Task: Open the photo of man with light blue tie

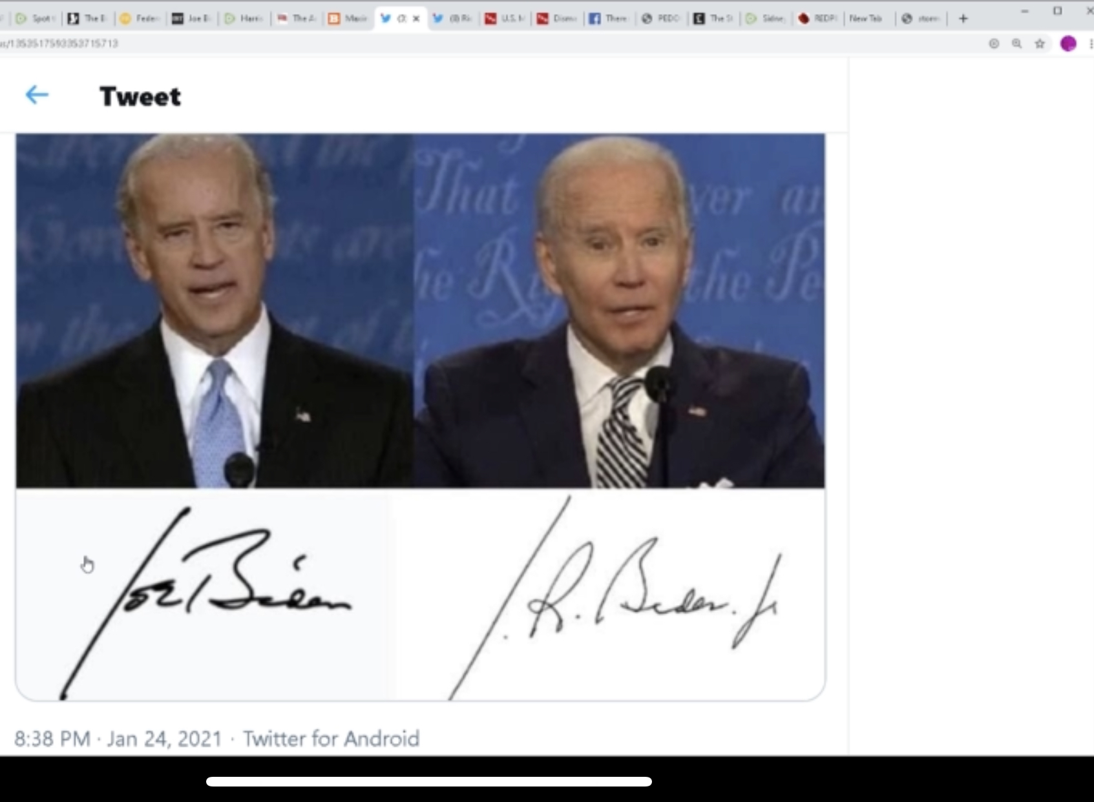Action: [214, 311]
